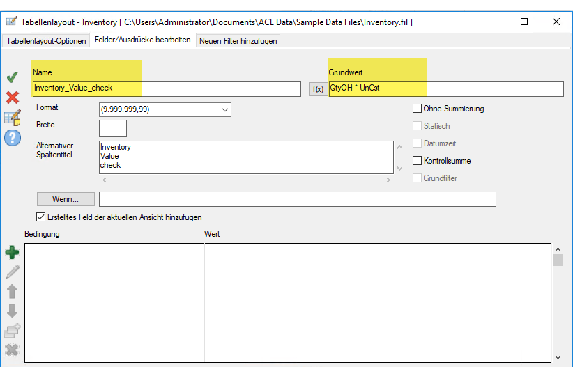
Task: Click the green plus add condition icon
Action: click(12, 252)
